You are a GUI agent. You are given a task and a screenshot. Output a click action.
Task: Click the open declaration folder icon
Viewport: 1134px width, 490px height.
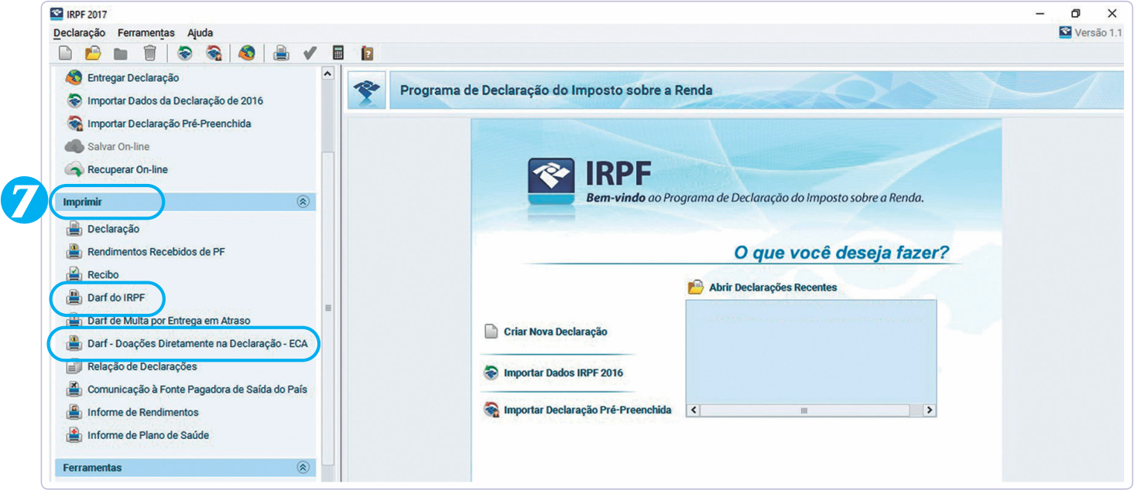(x=93, y=53)
